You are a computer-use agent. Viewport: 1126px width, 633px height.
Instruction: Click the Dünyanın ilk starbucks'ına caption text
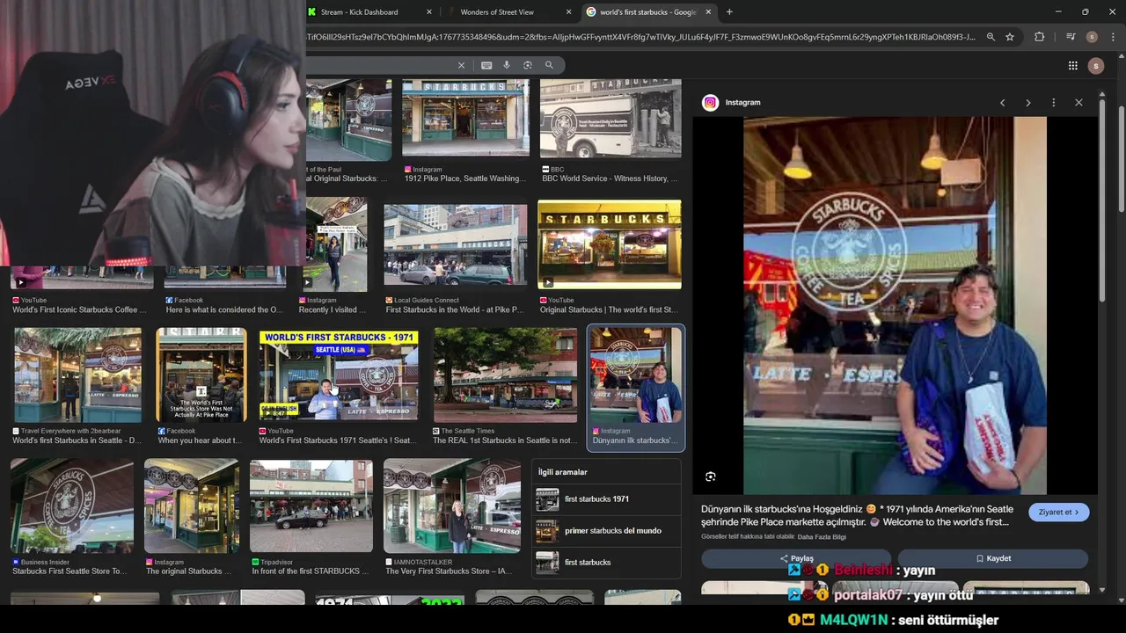pos(857,515)
